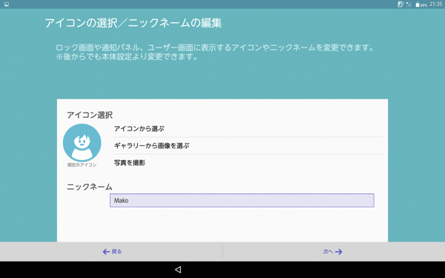445x278 pixels.
Task: Tap the ニックネーム section label
Action: 90,187
